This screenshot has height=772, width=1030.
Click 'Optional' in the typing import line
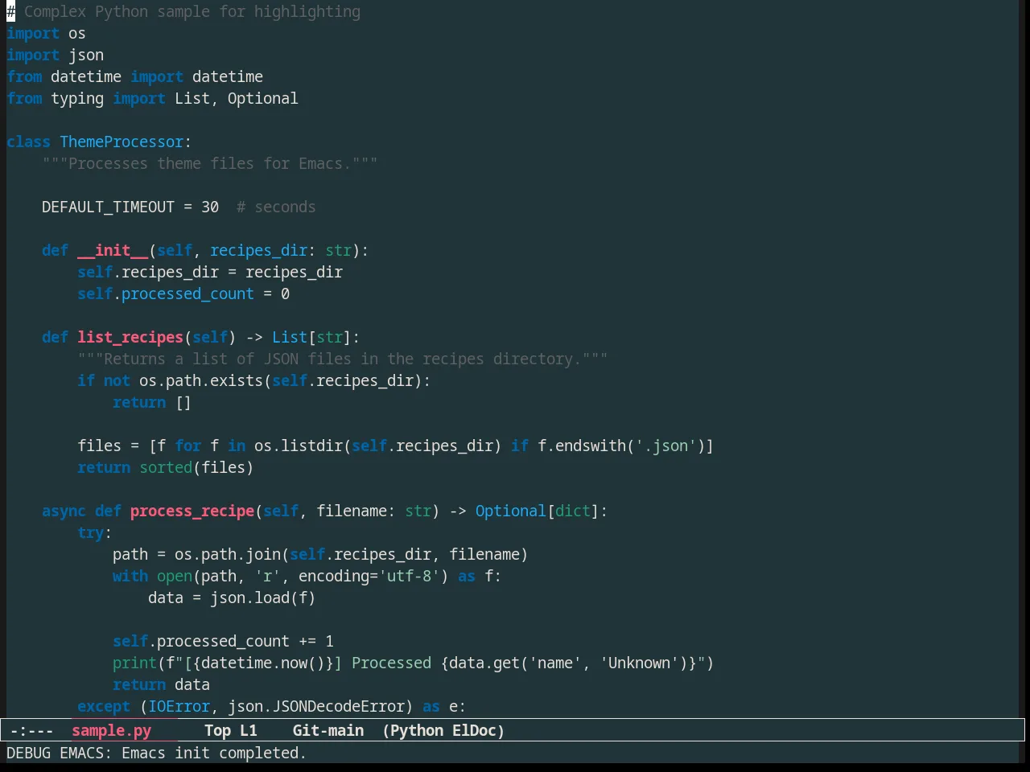(x=262, y=98)
